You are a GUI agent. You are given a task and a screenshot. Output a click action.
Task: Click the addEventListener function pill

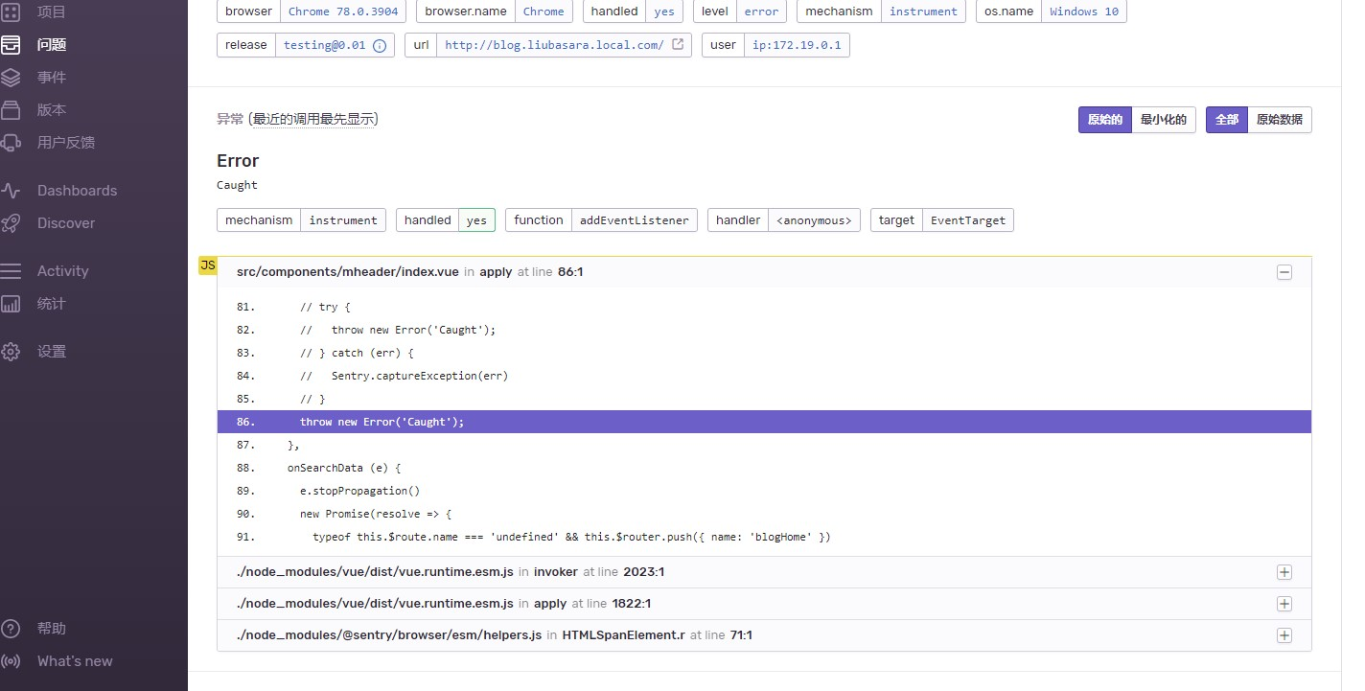635,220
